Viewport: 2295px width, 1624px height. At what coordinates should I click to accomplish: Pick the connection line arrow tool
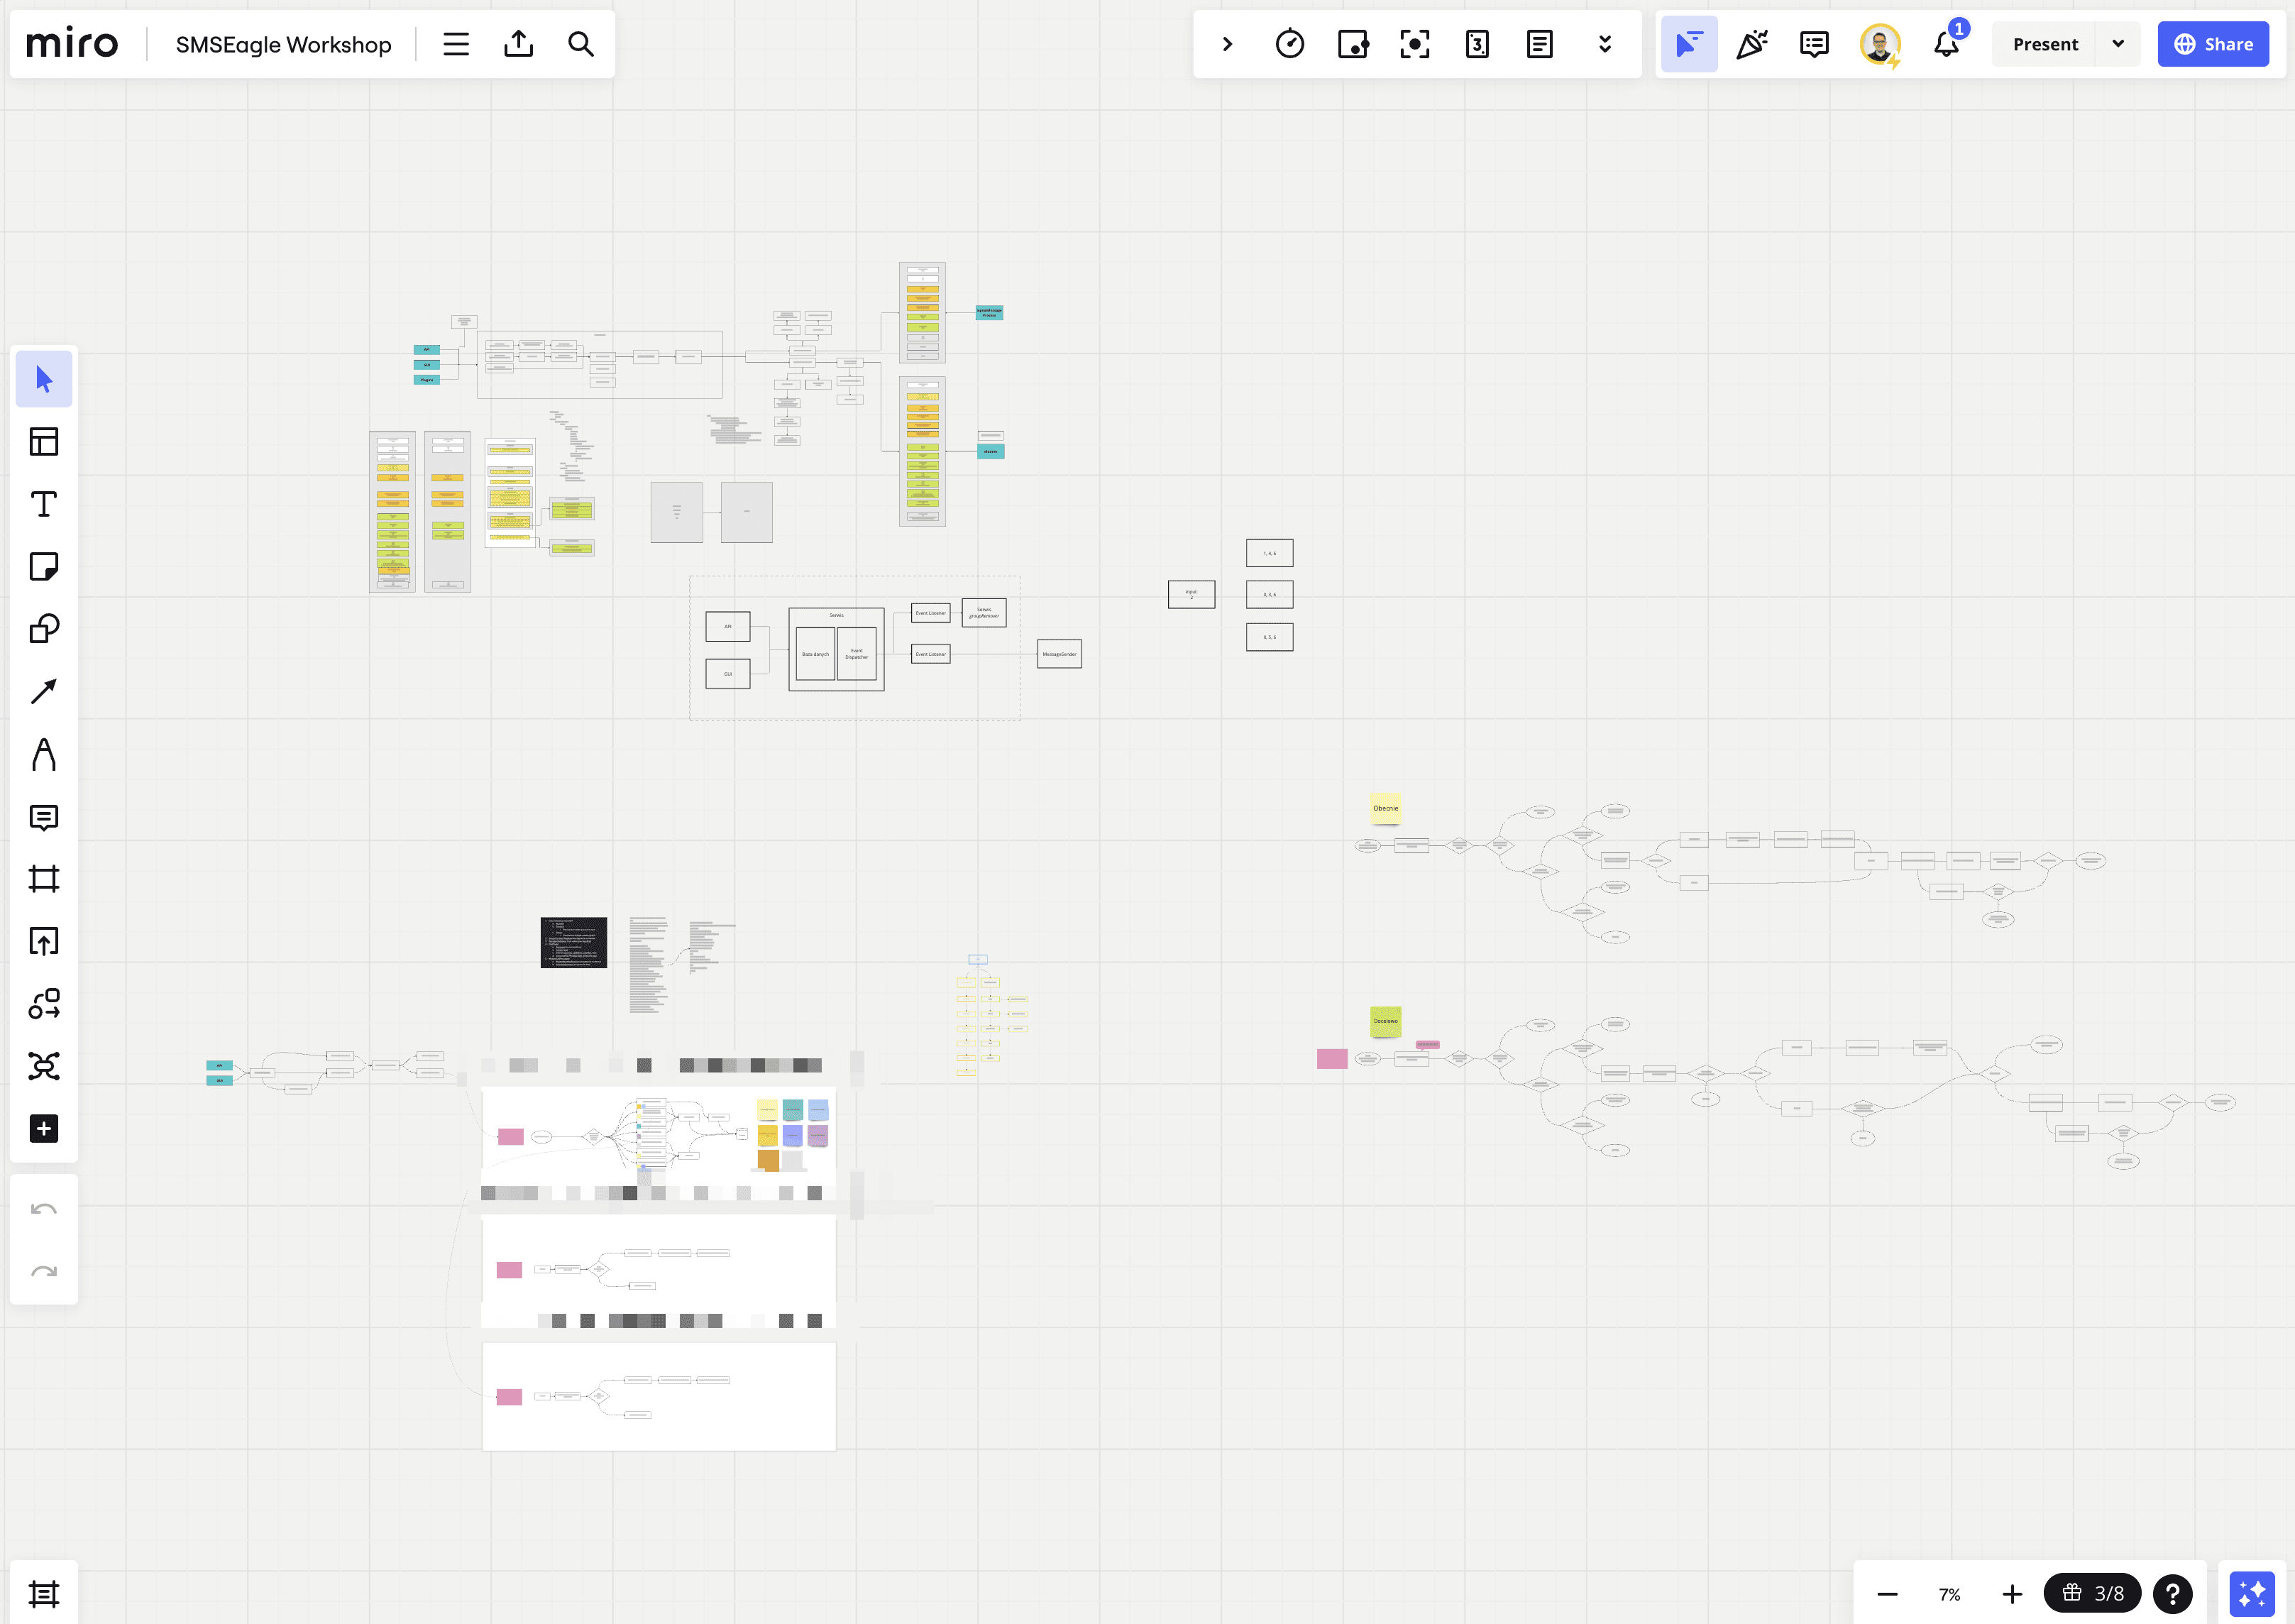[44, 691]
